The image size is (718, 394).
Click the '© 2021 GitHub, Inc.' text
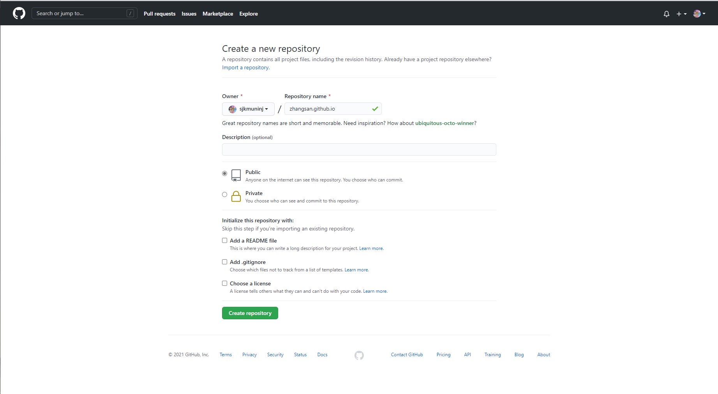tap(189, 355)
